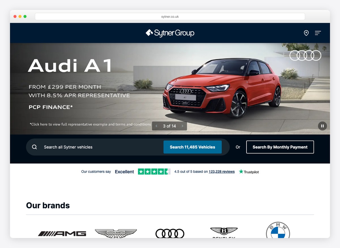Click the 'Our brands' heading
The image size is (340, 248).
pyautogui.click(x=48, y=205)
